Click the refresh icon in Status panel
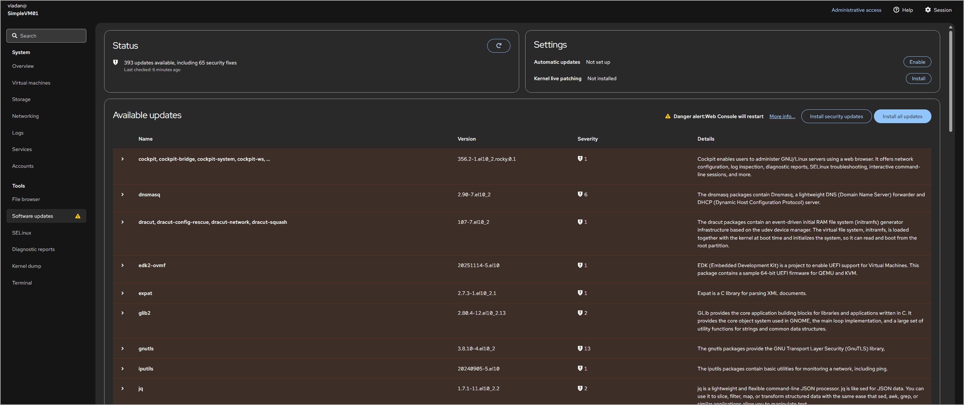The height and width of the screenshot is (405, 964). coord(499,46)
